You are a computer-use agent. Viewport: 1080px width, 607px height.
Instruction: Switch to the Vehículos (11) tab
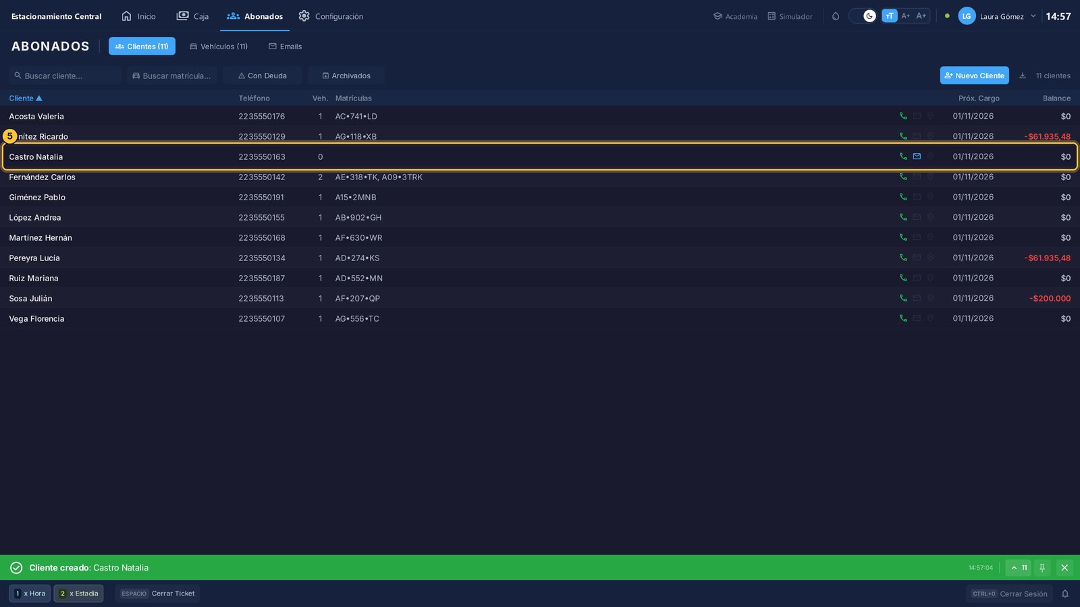tap(219, 47)
